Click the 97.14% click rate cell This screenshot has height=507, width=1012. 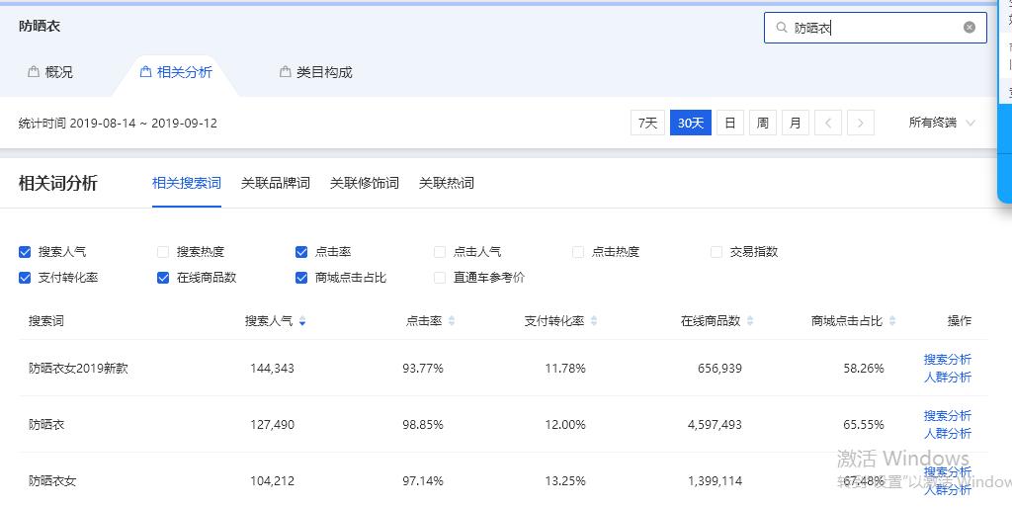423,480
